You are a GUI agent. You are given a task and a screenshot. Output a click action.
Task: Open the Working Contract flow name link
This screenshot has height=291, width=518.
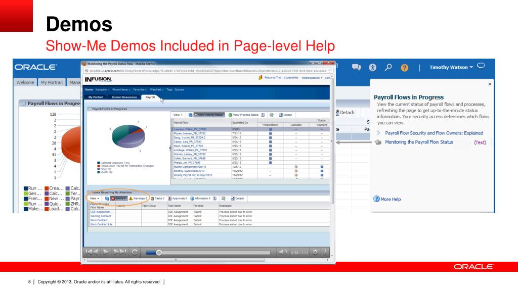coord(101,216)
